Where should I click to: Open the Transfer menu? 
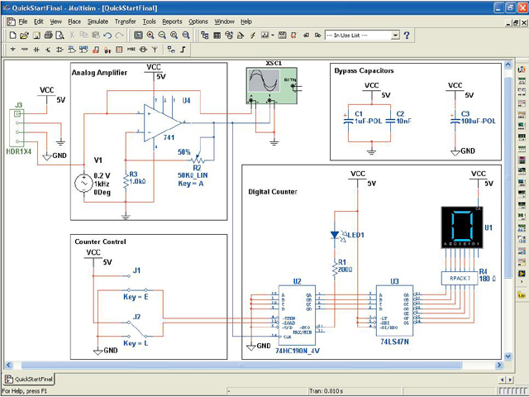coord(125,22)
